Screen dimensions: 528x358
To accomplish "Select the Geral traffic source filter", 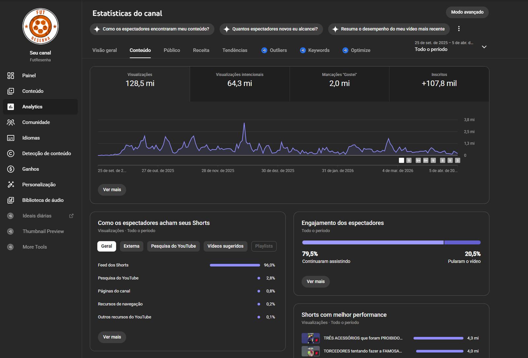I will pos(107,246).
